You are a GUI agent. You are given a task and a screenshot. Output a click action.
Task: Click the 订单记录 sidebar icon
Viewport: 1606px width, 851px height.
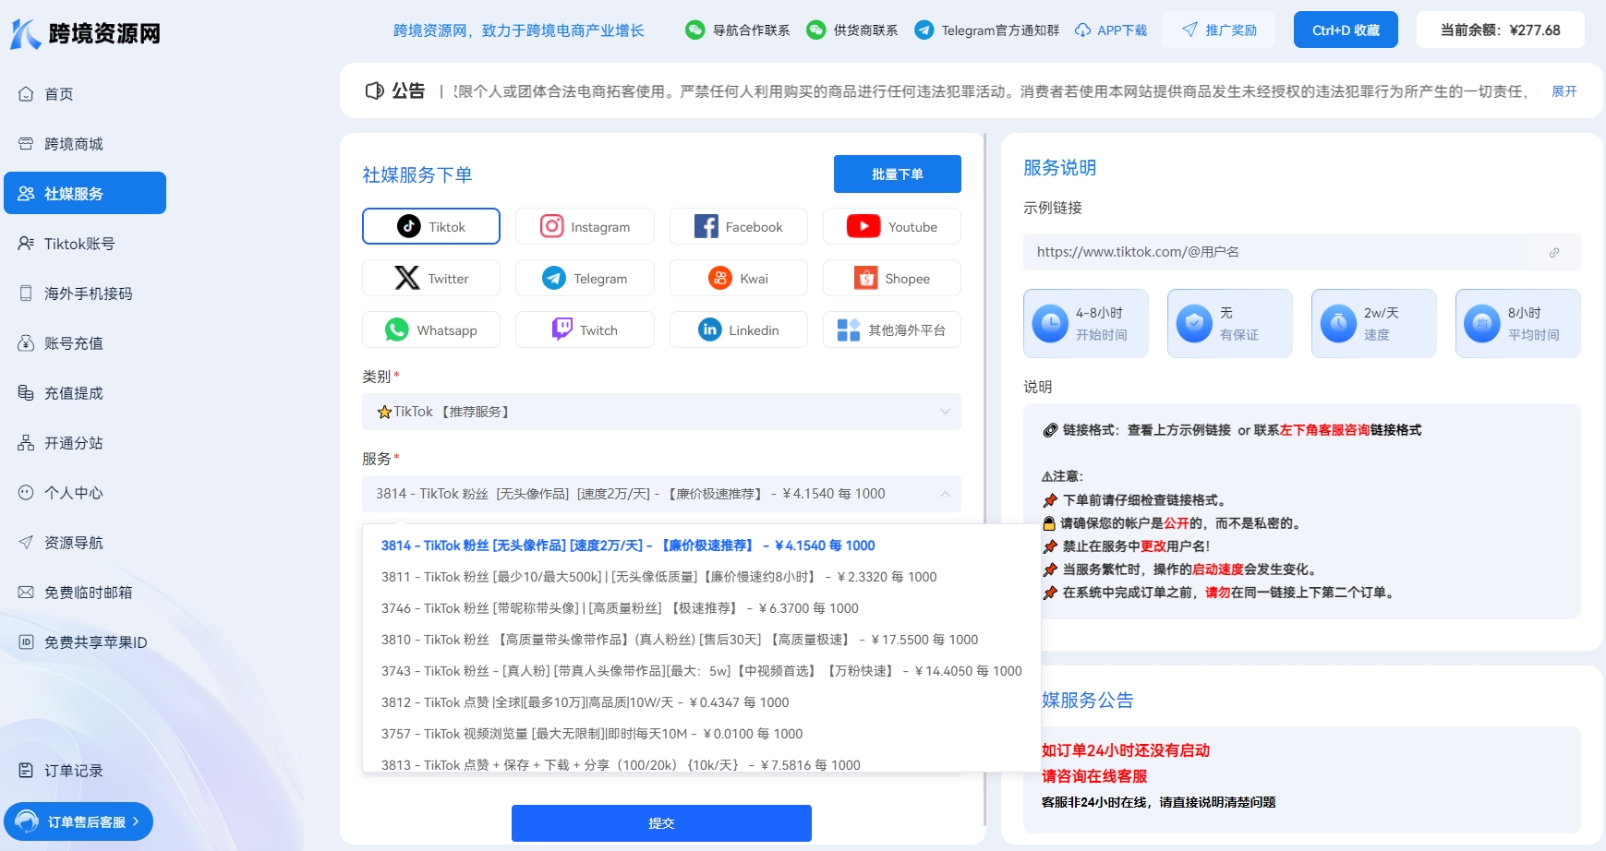click(26, 771)
